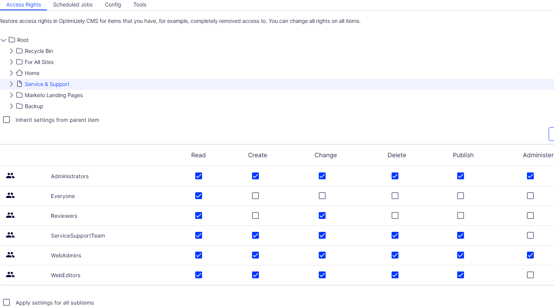Open the Tools tab

coord(140,5)
